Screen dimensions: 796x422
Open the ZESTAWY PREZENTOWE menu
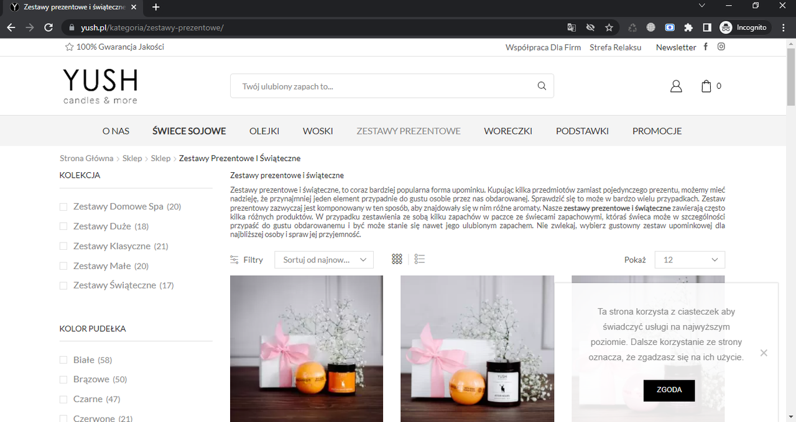click(x=409, y=131)
